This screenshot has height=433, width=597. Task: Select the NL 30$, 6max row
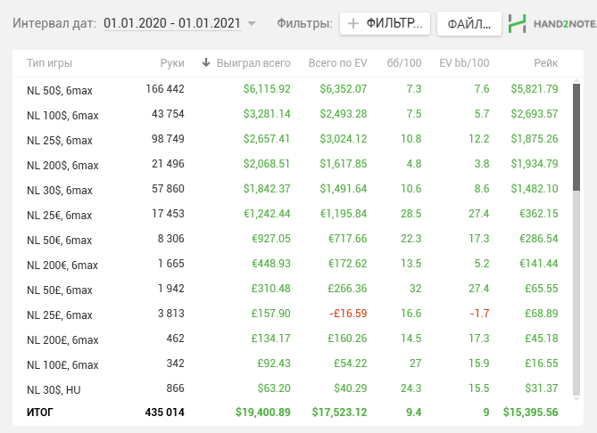293,189
